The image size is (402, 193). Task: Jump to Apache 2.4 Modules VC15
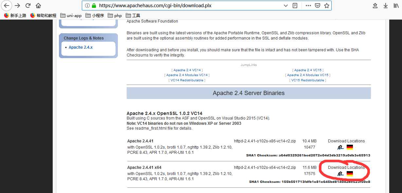tap(308, 75)
